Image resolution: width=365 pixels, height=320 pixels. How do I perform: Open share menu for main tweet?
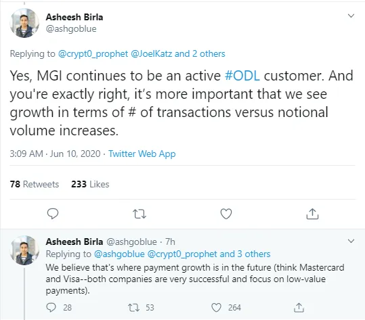tap(312, 214)
